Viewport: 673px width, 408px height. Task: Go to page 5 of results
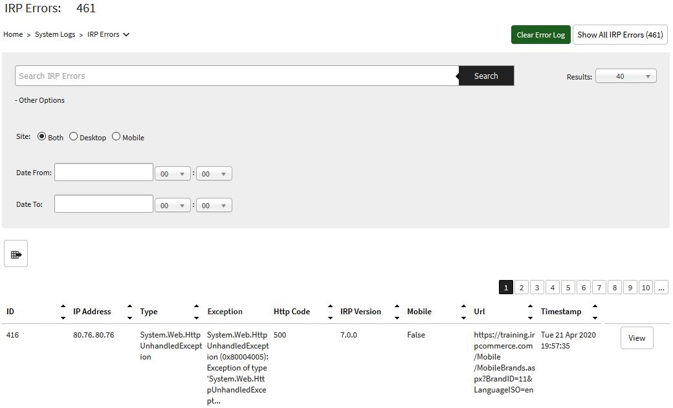pyautogui.click(x=568, y=288)
